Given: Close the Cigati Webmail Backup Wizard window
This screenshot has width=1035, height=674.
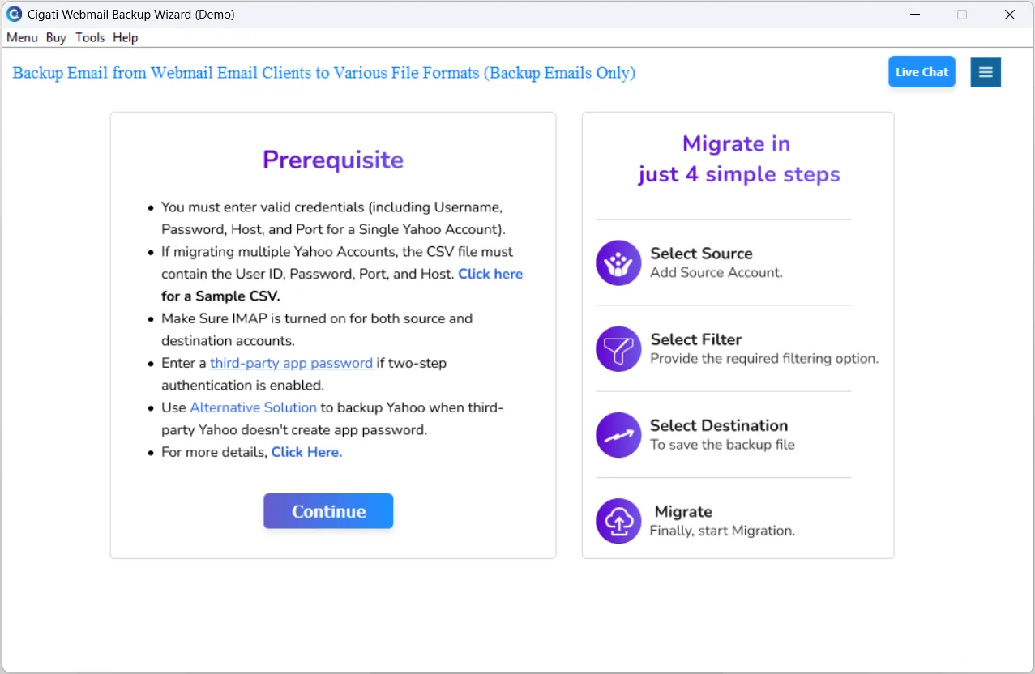Looking at the screenshot, I should (x=1010, y=15).
